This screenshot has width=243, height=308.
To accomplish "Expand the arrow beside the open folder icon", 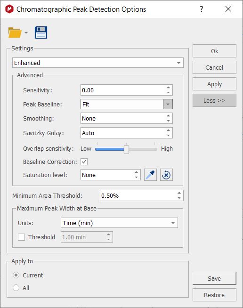I will [x=26, y=32].
